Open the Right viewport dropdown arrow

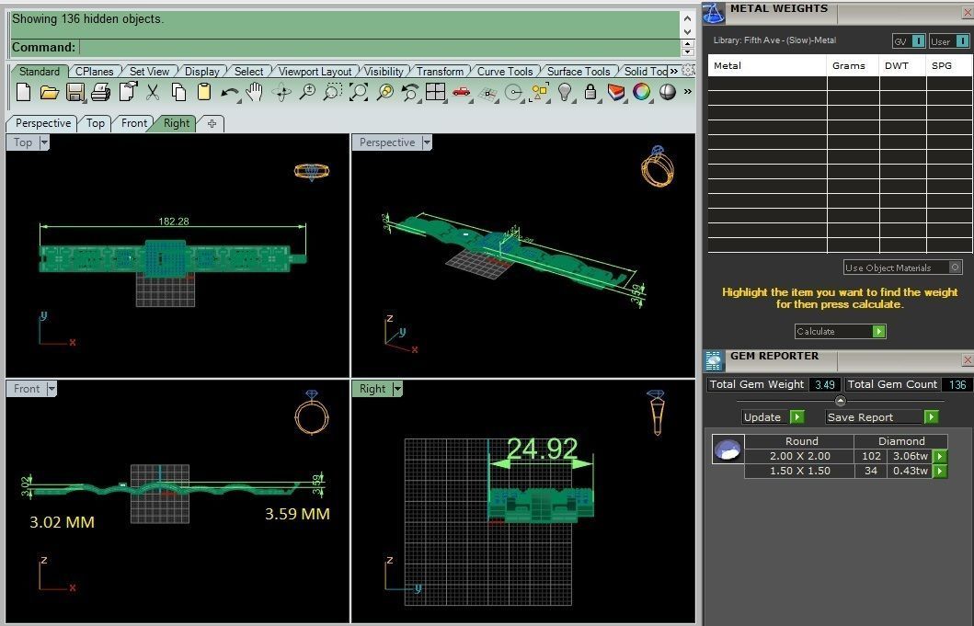[x=397, y=389]
